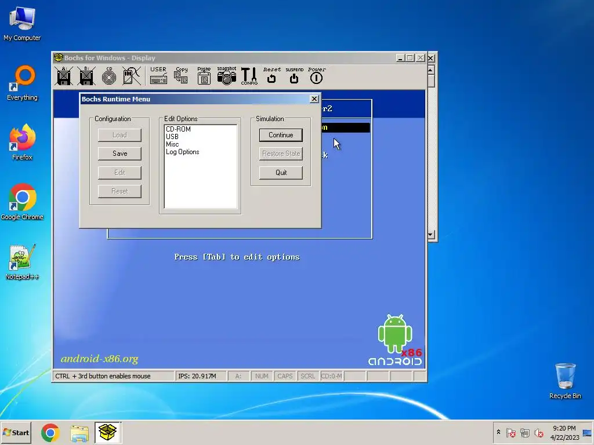Click the Power toolbar icon

click(x=316, y=75)
